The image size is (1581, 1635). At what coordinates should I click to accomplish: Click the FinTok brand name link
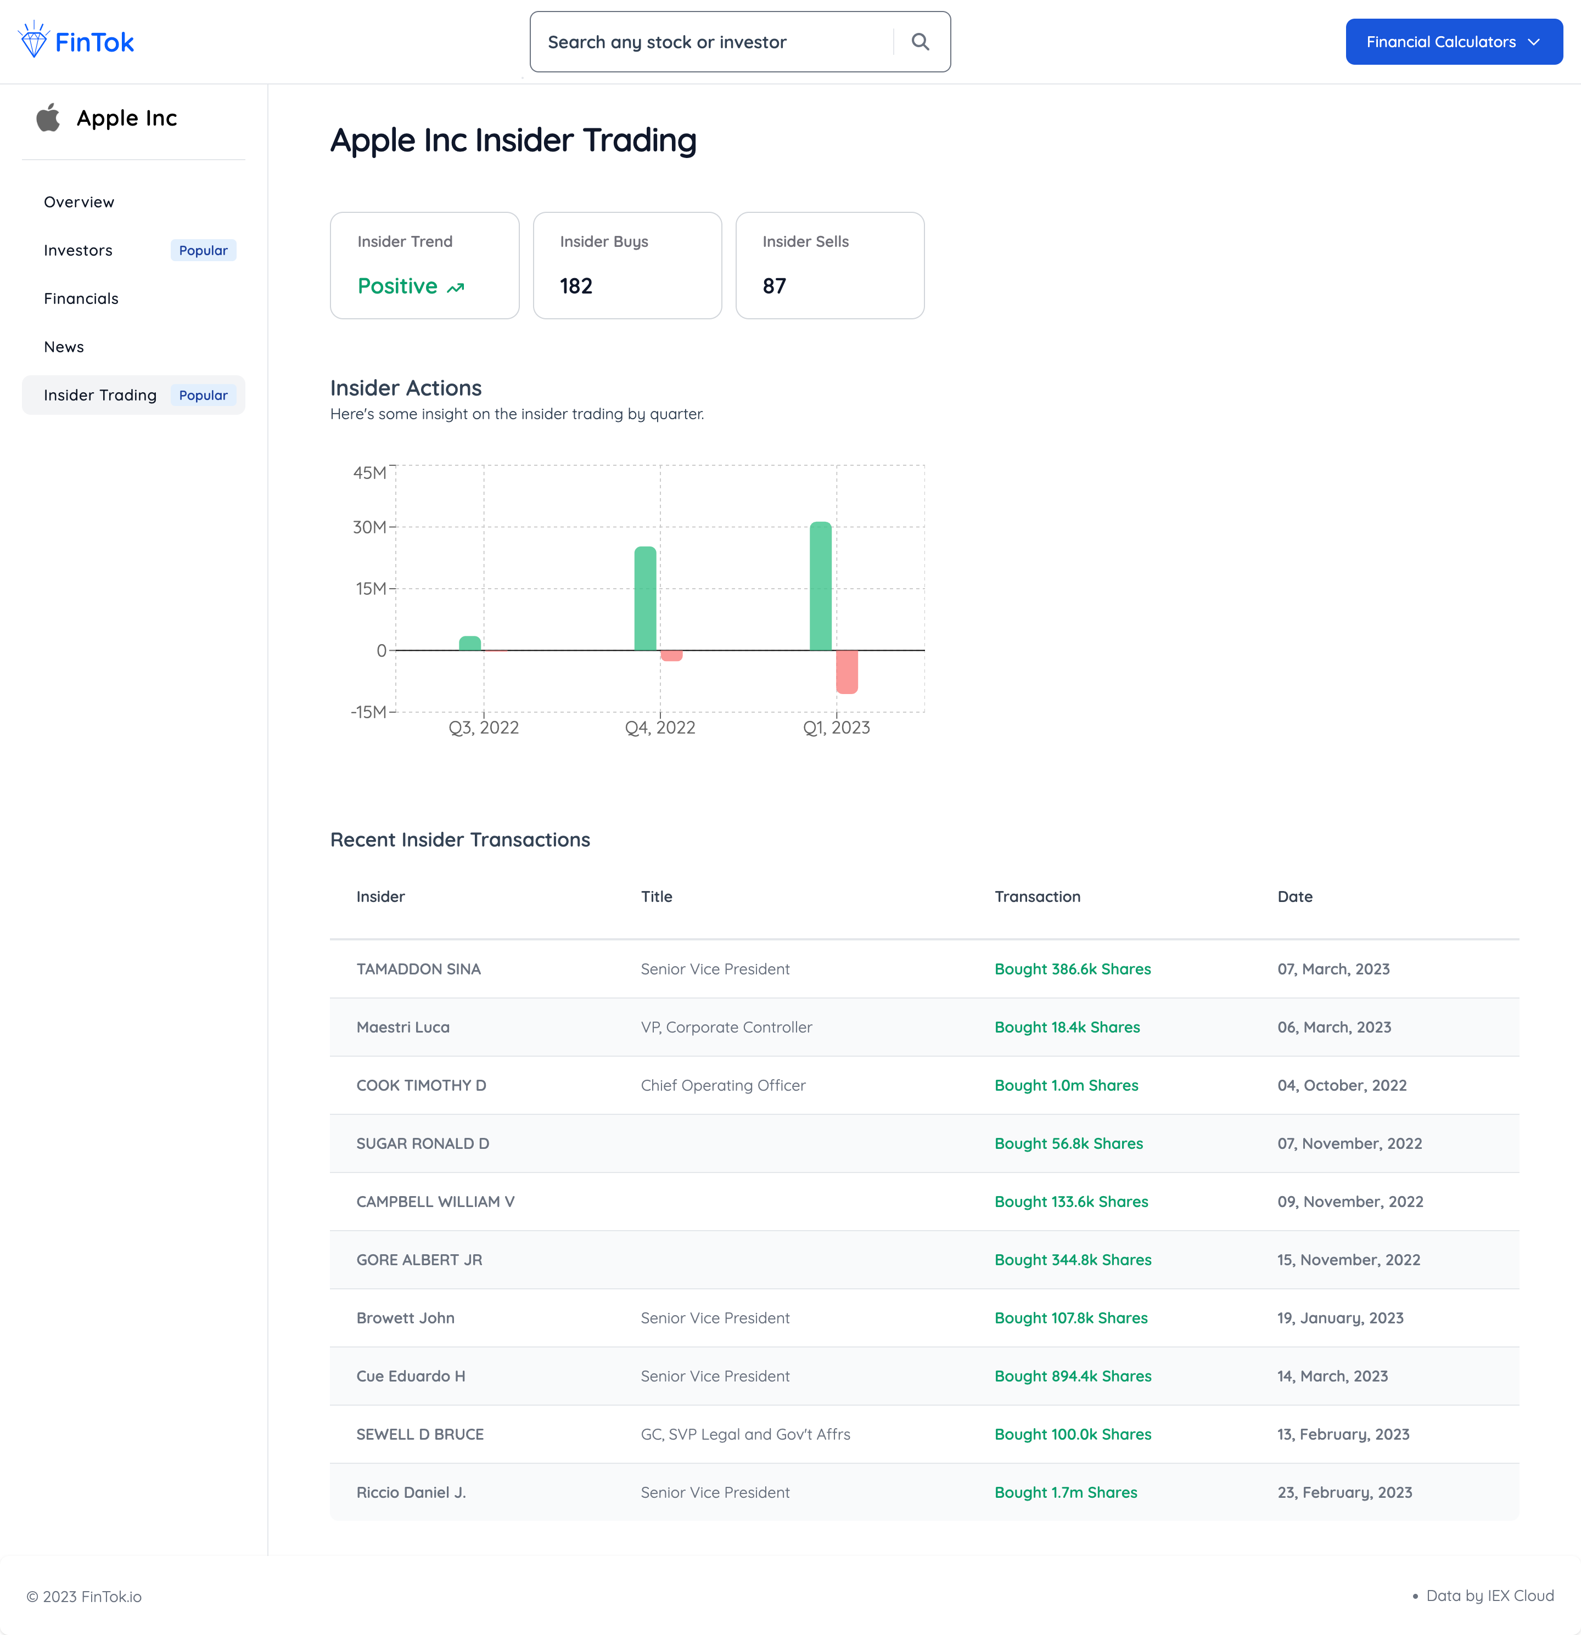point(94,43)
